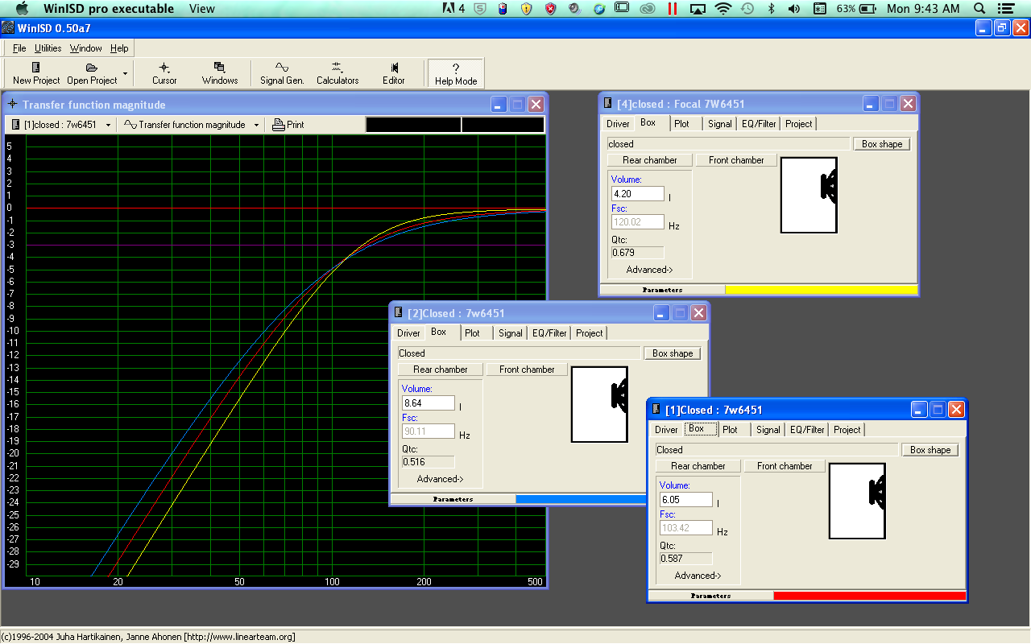Click the yellow color bar
1031x644 pixels.
point(822,290)
